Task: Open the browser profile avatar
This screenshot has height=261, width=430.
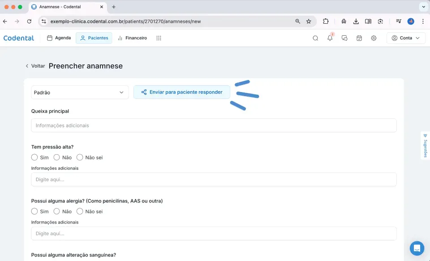Action: [411, 21]
